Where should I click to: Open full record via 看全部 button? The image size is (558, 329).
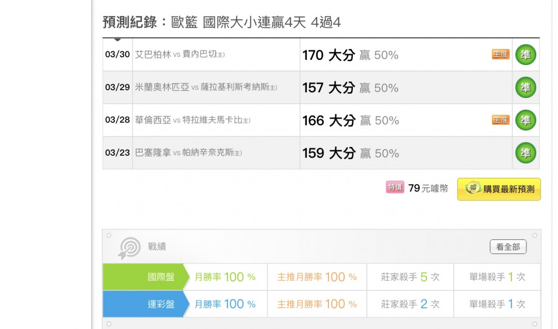point(508,246)
